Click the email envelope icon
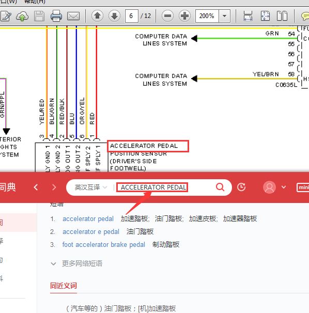The height and width of the screenshot is (313, 309). 73,16
